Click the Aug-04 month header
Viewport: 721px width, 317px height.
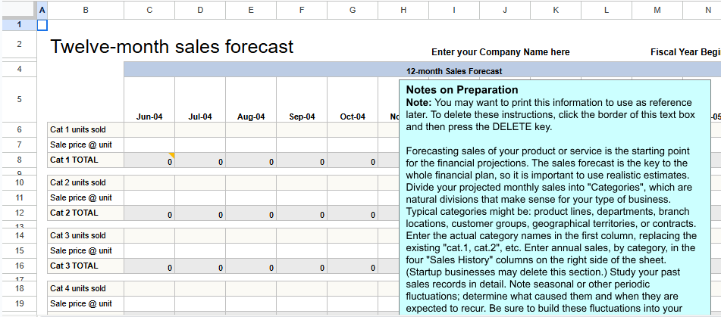[251, 117]
